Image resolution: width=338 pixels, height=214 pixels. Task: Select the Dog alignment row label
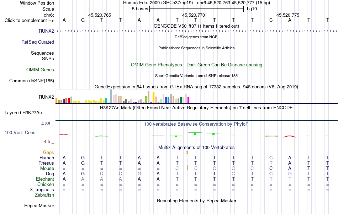click(x=50, y=174)
